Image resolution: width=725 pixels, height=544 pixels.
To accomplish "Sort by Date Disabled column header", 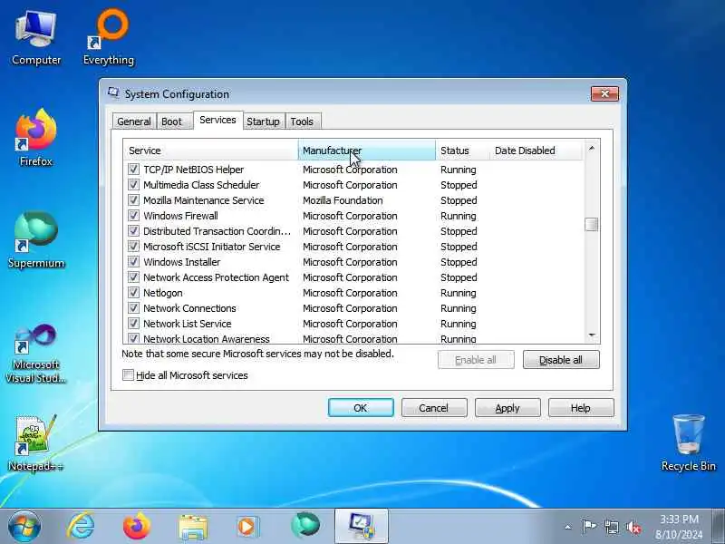I will 536,151.
